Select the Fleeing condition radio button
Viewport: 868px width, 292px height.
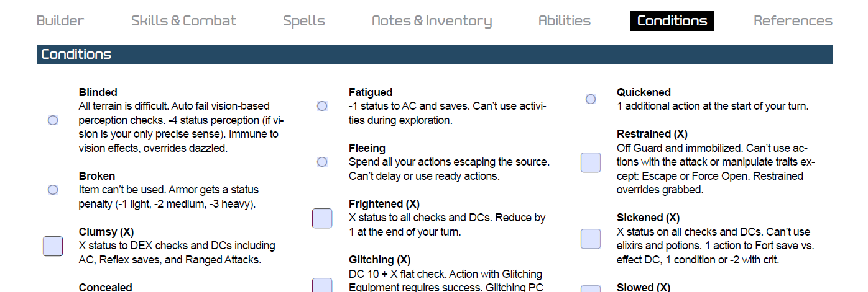[322, 162]
